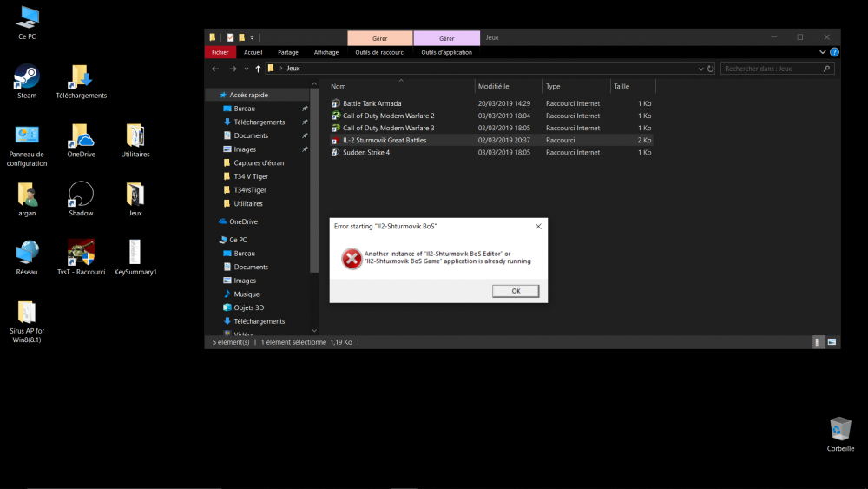Viewport: 868px width, 489px height.
Task: Select OneDrive in the navigation pane
Action: [244, 221]
